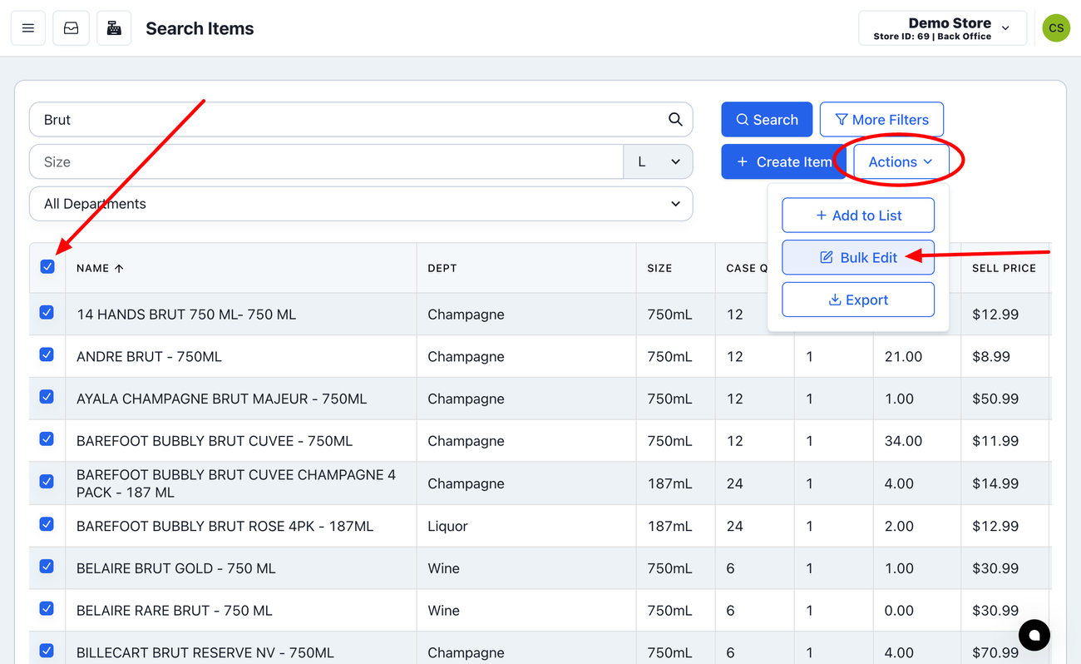Image resolution: width=1081 pixels, height=664 pixels.
Task: Click the Name column sort arrow
Action: 119,269
